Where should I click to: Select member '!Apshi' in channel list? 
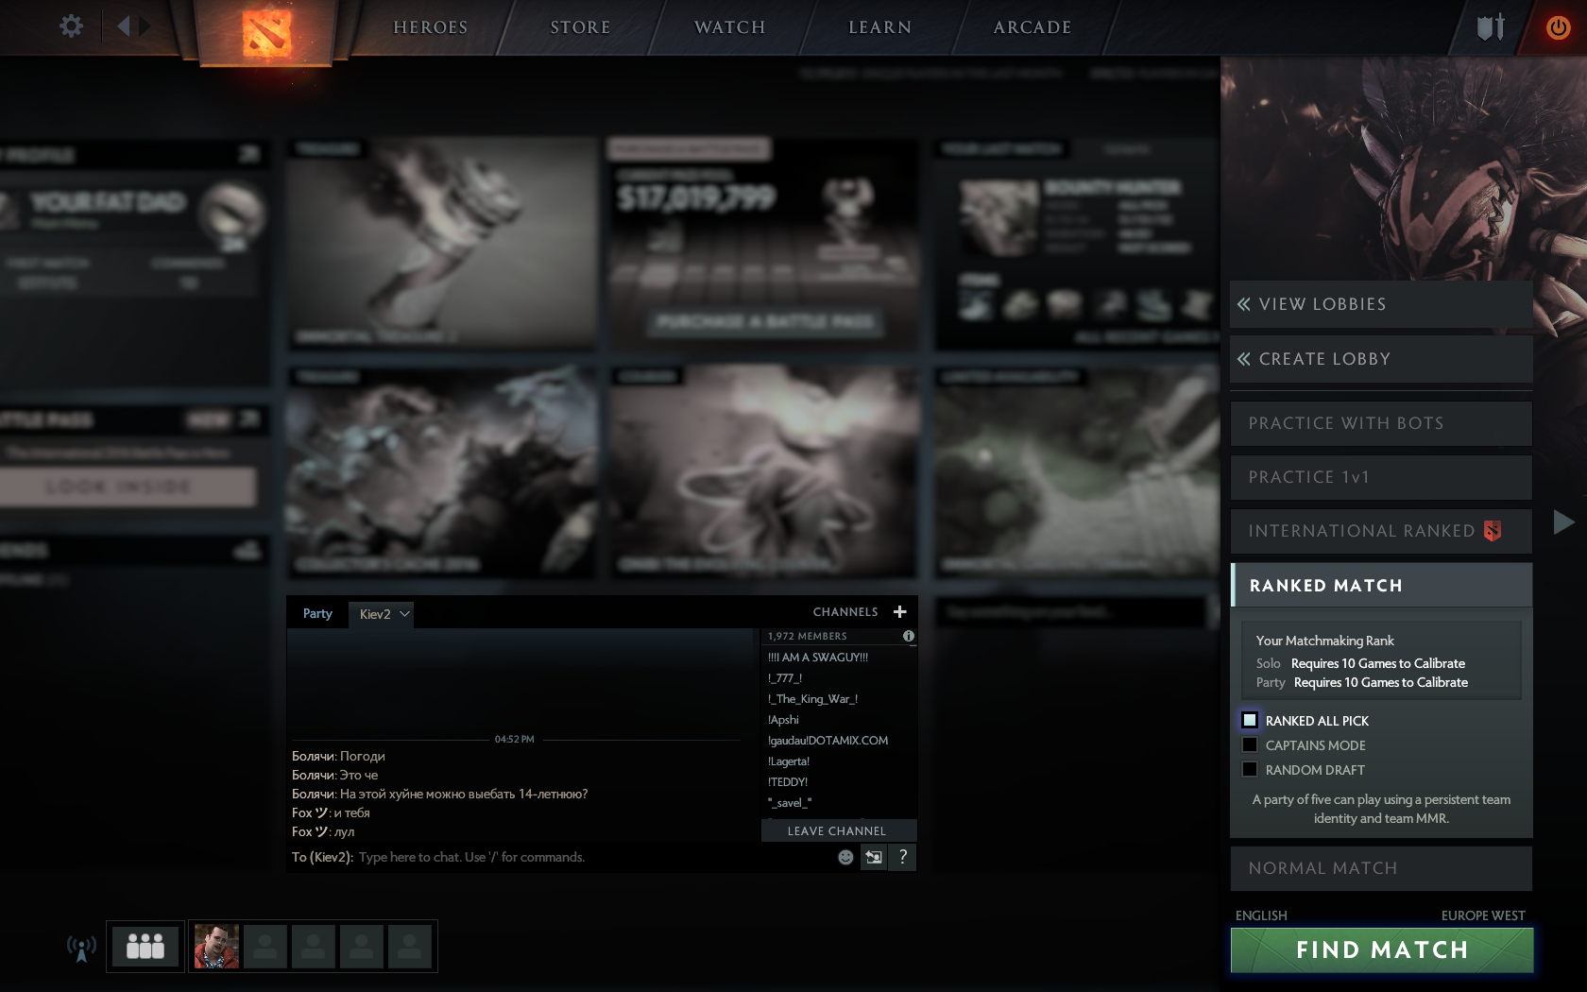coord(783,720)
